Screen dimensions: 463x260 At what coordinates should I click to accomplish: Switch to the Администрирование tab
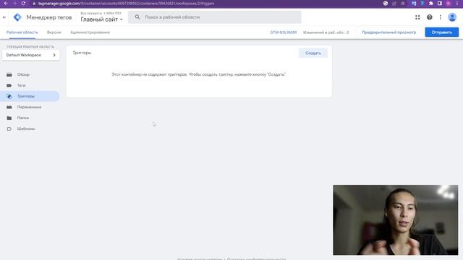(x=90, y=32)
